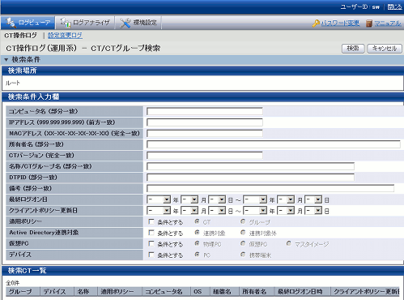
Task: Click the OS column header
Action: point(200,292)
